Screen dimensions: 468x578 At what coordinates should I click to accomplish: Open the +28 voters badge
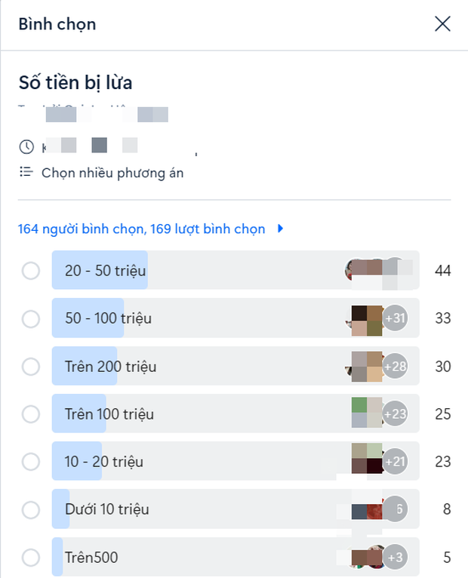pos(395,366)
